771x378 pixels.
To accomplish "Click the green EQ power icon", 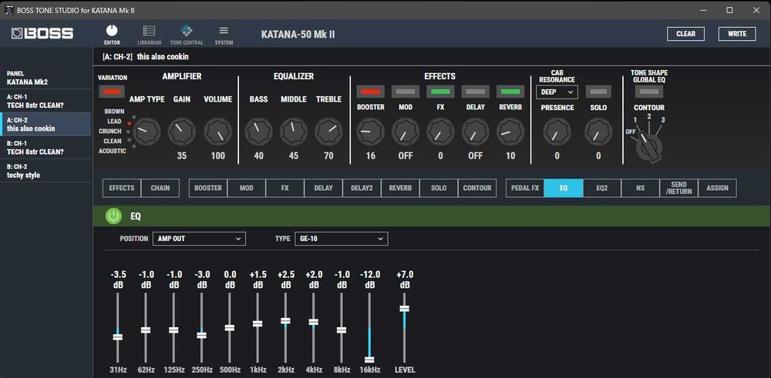I will pyautogui.click(x=113, y=216).
